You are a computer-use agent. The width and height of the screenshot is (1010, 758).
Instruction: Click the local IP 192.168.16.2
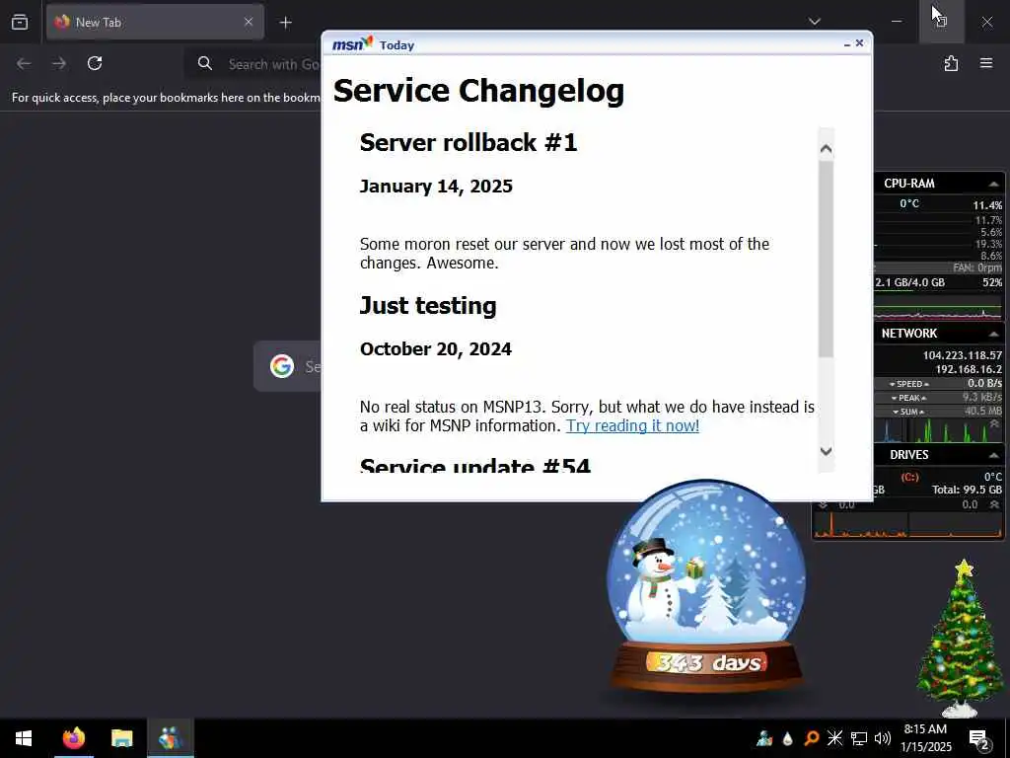[x=969, y=369]
